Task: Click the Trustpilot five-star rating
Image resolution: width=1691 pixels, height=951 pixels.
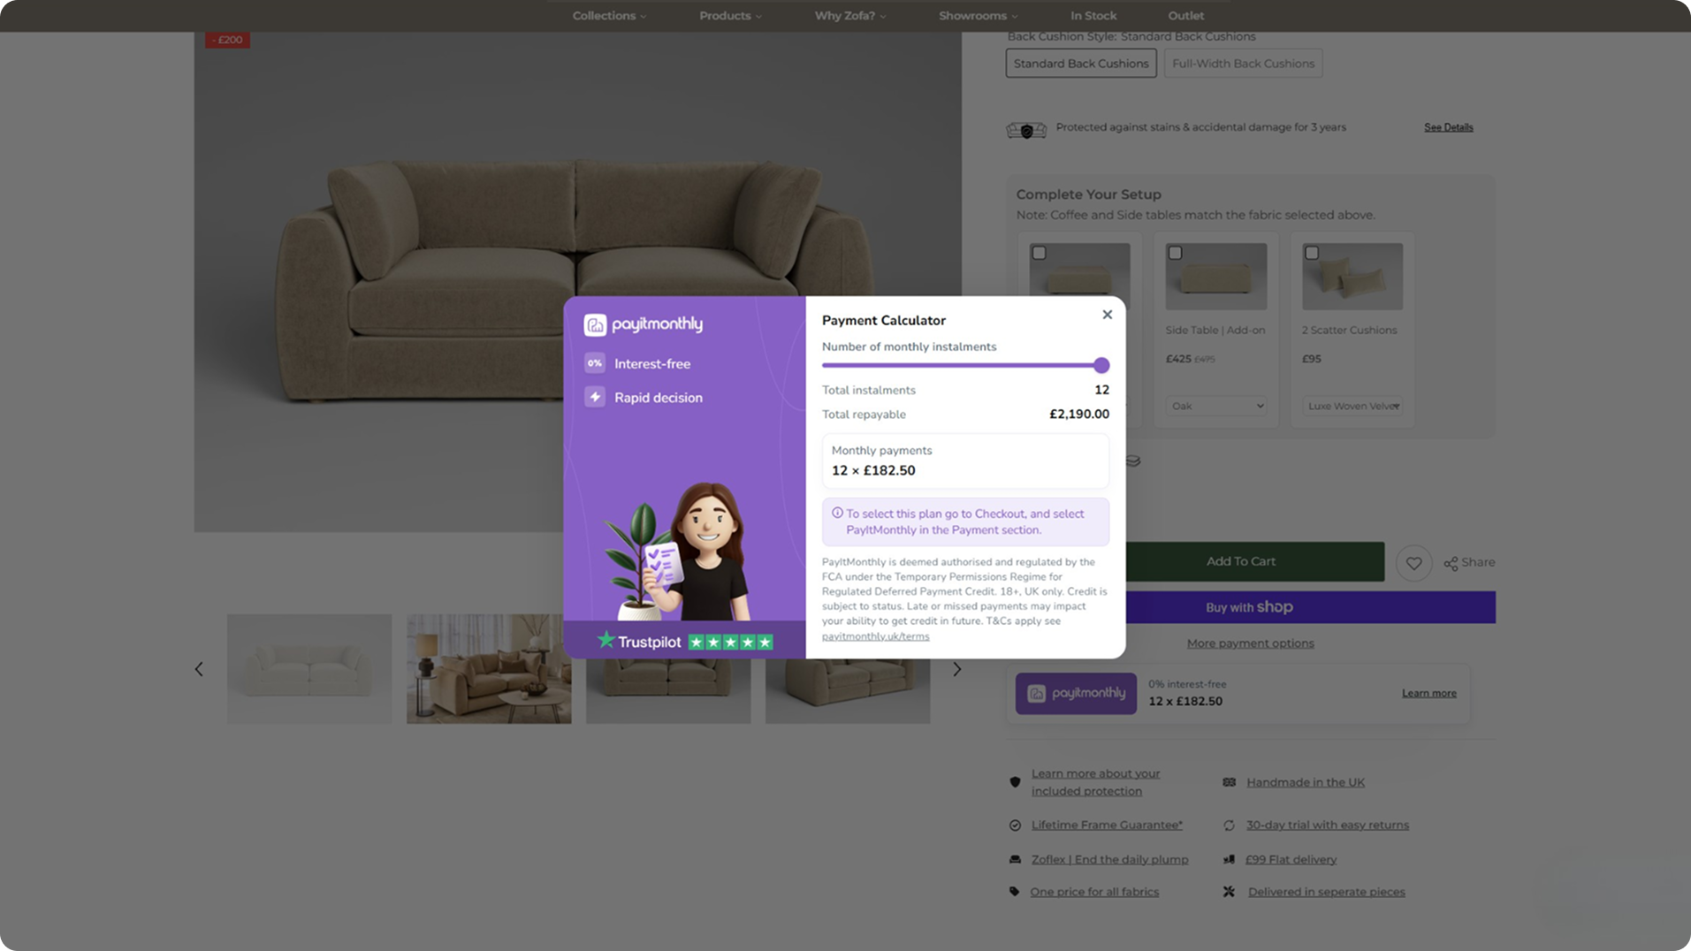Action: pos(730,643)
